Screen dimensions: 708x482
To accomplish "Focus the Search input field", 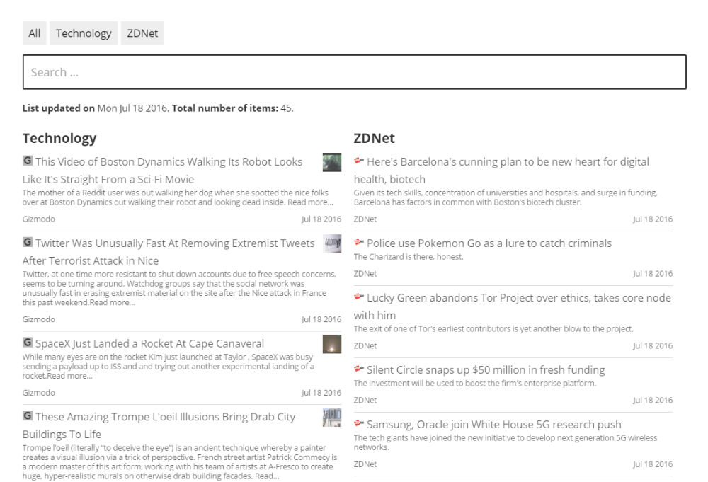I will 355,72.
